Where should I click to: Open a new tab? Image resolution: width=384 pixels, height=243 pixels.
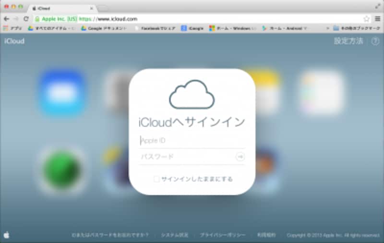click(103, 8)
